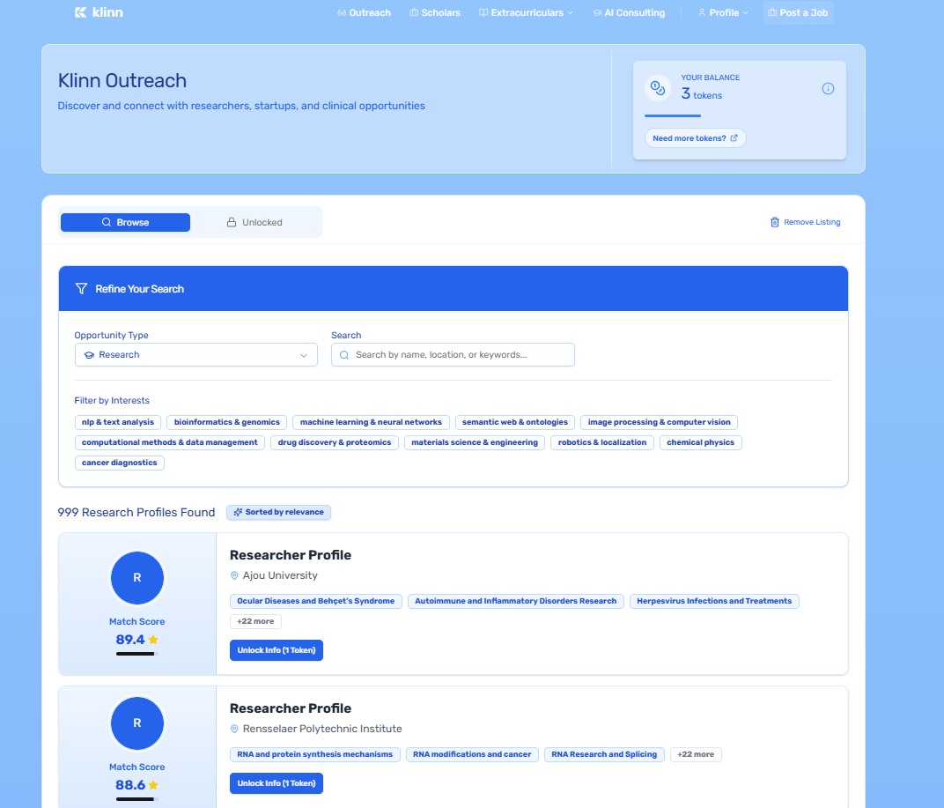Open the Opportunity Type dropdown
Image resolution: width=944 pixels, height=808 pixels.
195,355
